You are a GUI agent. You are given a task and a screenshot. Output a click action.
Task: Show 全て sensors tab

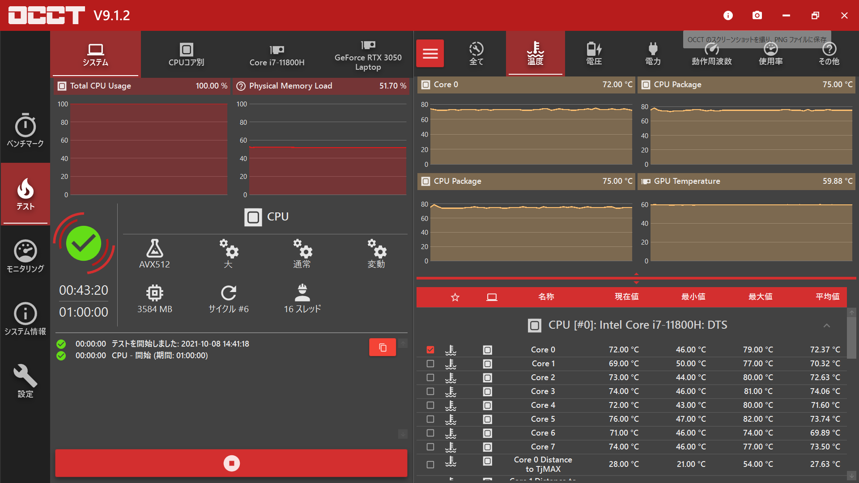click(476, 54)
